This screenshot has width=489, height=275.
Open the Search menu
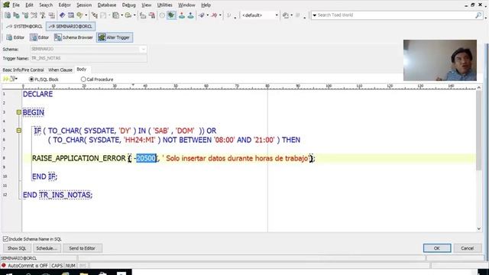click(x=46, y=5)
